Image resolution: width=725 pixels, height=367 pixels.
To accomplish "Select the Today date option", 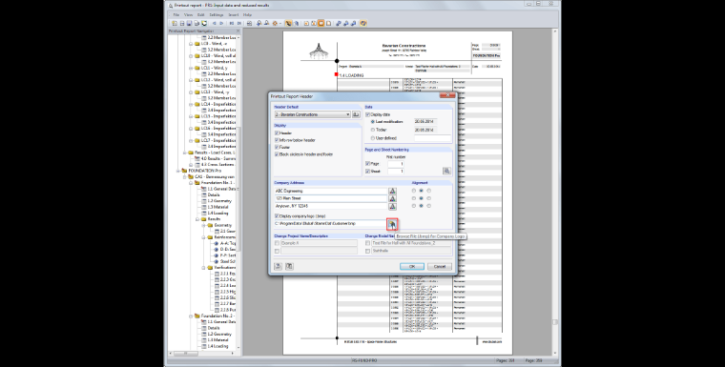I will click(373, 130).
